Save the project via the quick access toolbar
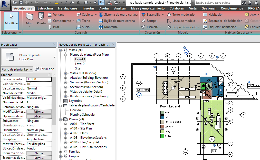Viewport: 260px width, 160px height. 21,3
